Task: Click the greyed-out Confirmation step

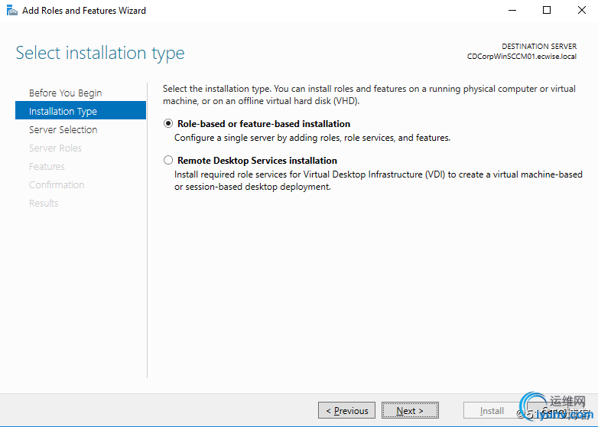Action: click(x=57, y=184)
